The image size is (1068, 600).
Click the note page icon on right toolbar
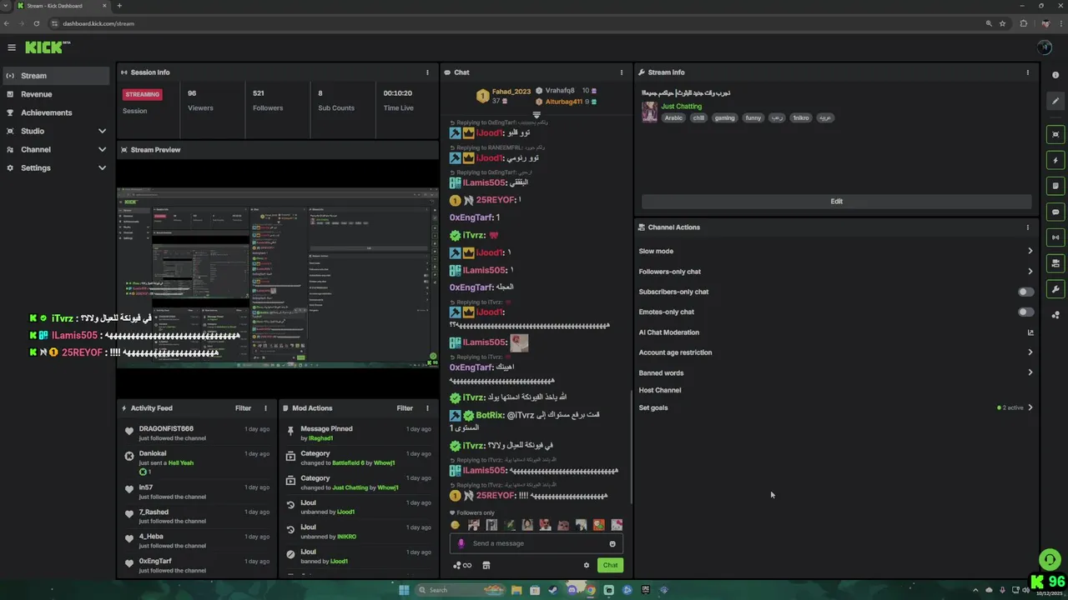pyautogui.click(x=1055, y=186)
